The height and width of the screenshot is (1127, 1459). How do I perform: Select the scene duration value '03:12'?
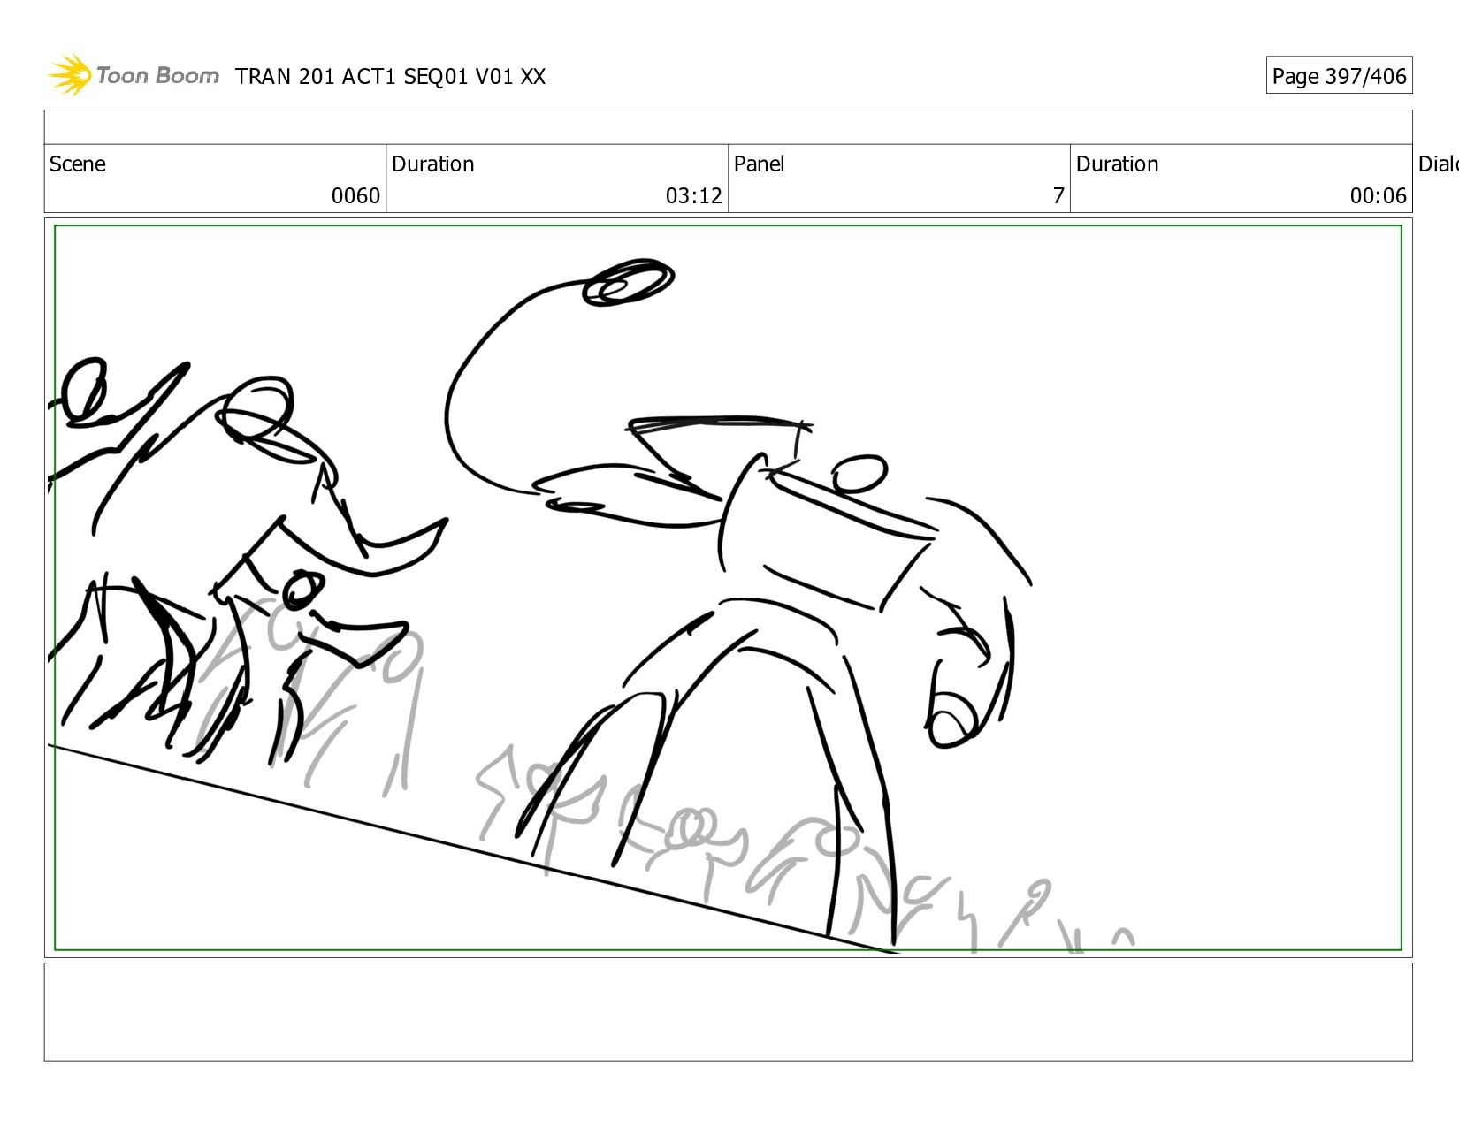tap(694, 196)
